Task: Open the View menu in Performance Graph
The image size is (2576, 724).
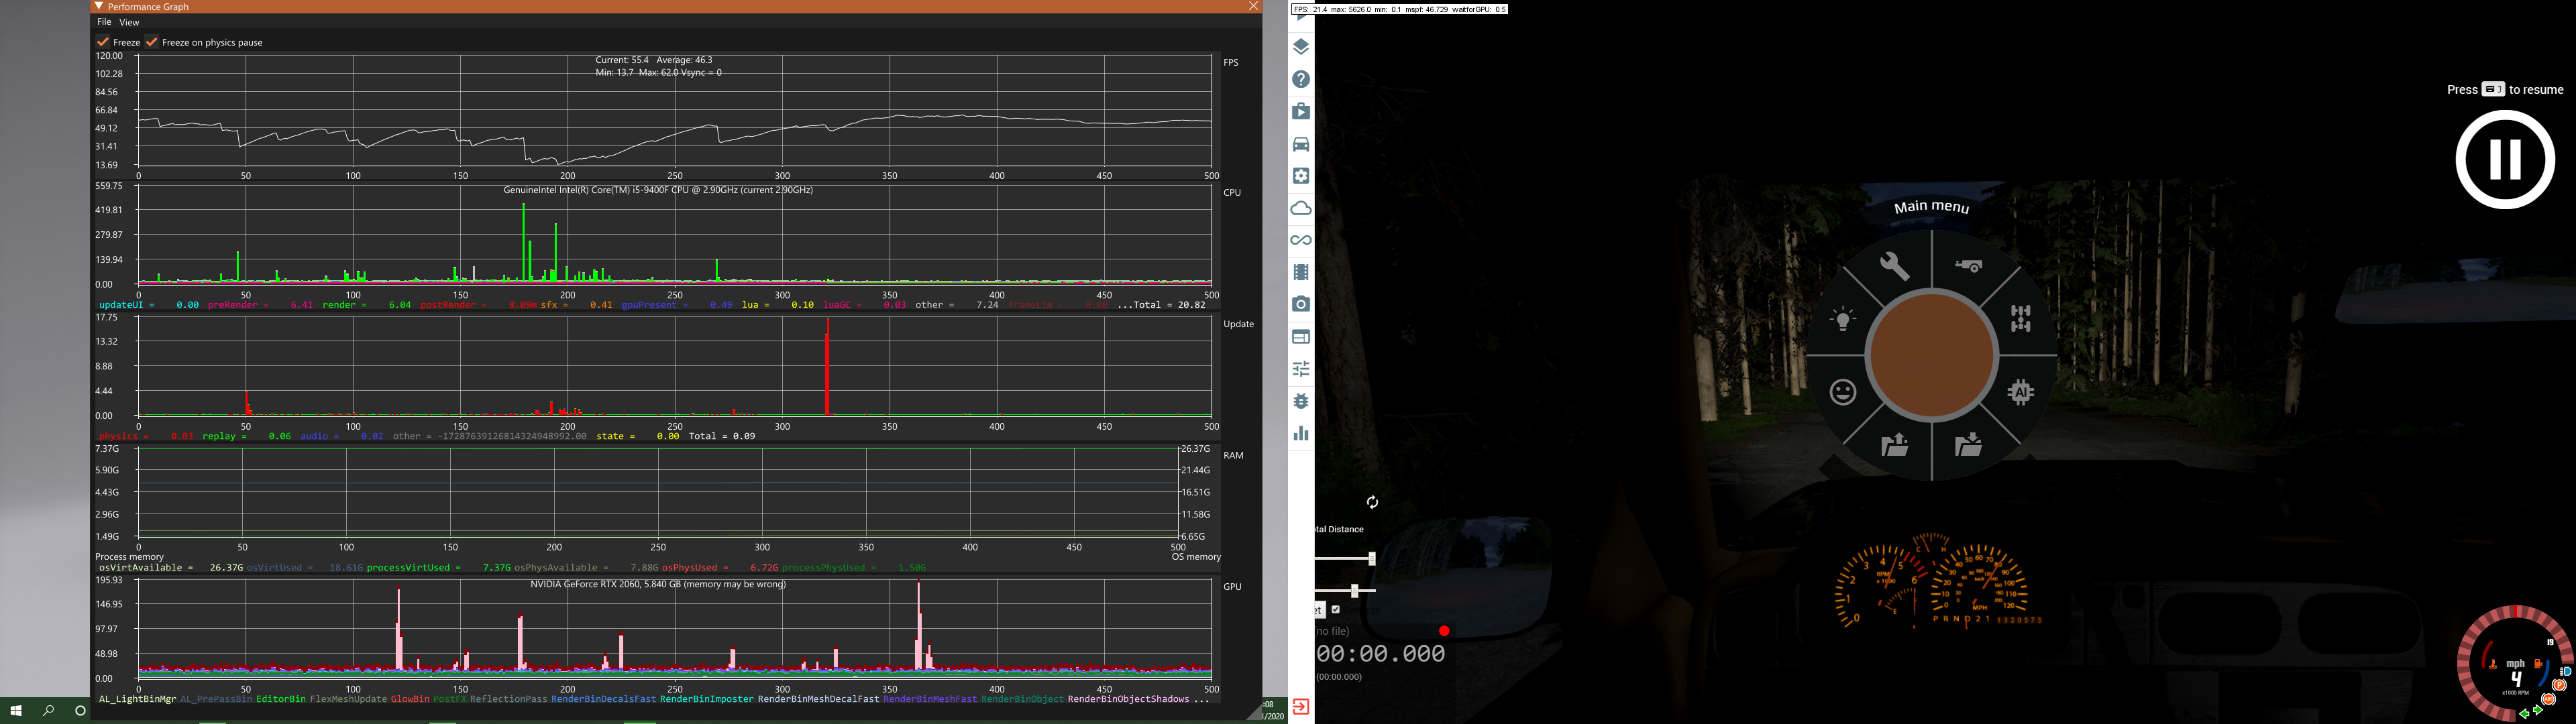Action: (129, 22)
